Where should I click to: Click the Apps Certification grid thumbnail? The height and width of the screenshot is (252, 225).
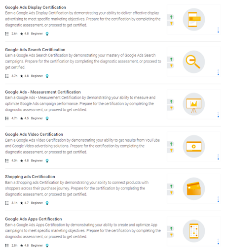[194, 231]
